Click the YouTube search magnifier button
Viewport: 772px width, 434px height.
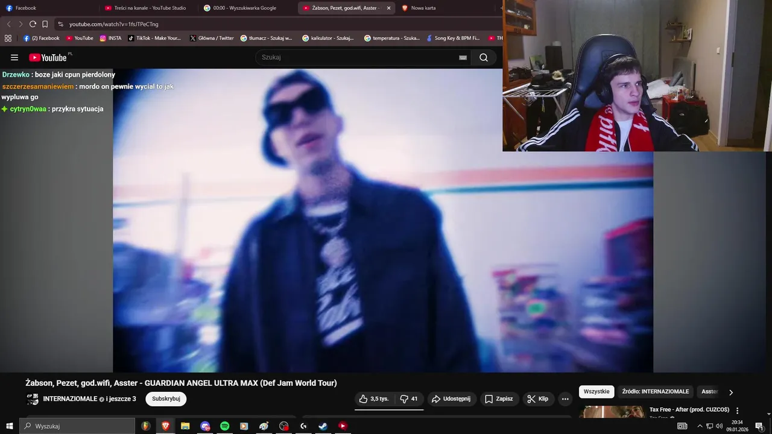pyautogui.click(x=484, y=57)
